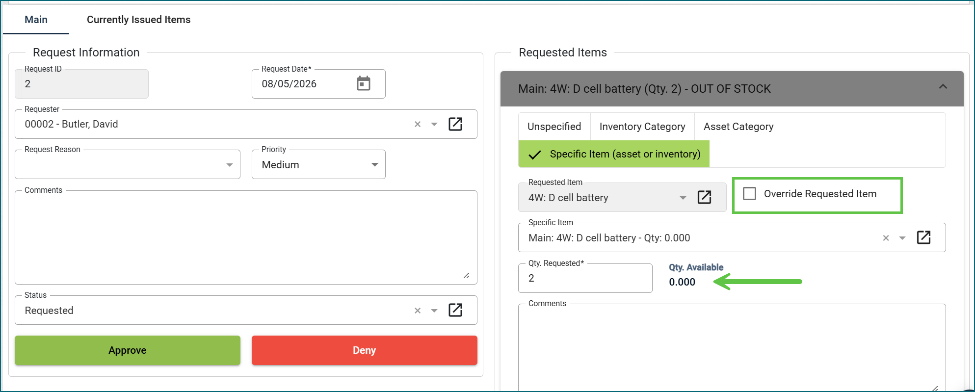Switch to Currently Issued Items tab

[139, 20]
